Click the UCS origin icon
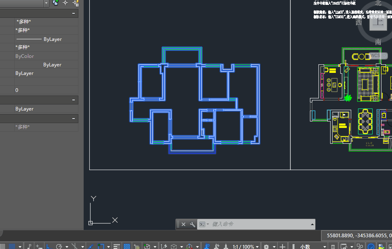Screen dimensions: 392x249 pyautogui.click(x=91, y=223)
